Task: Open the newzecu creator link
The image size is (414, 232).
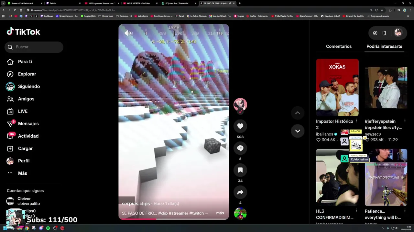Action: point(373,134)
